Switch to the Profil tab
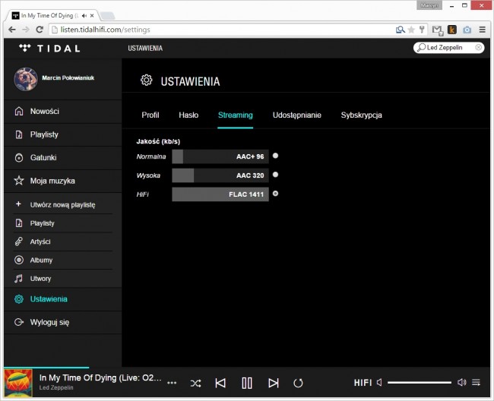 tap(150, 115)
